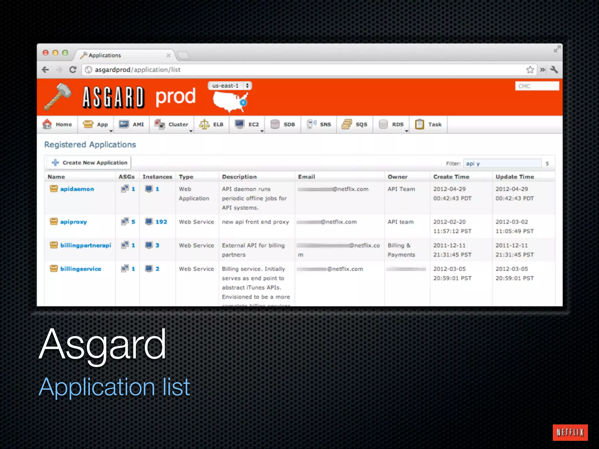
Task: Open a new browser tab
Action: pos(184,55)
